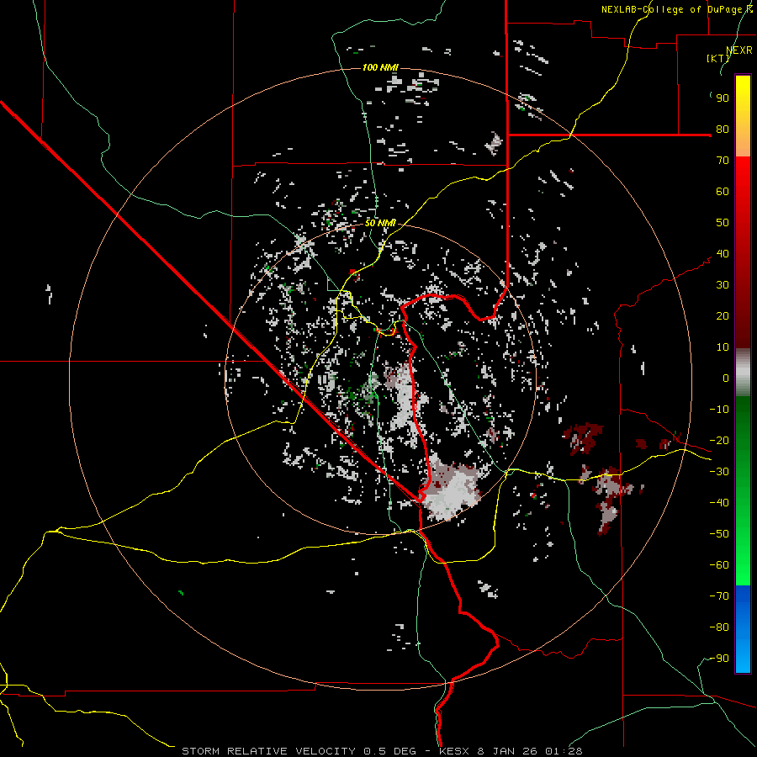Select the positive 50 scale value
The width and height of the screenshot is (757, 757).
coord(723,223)
